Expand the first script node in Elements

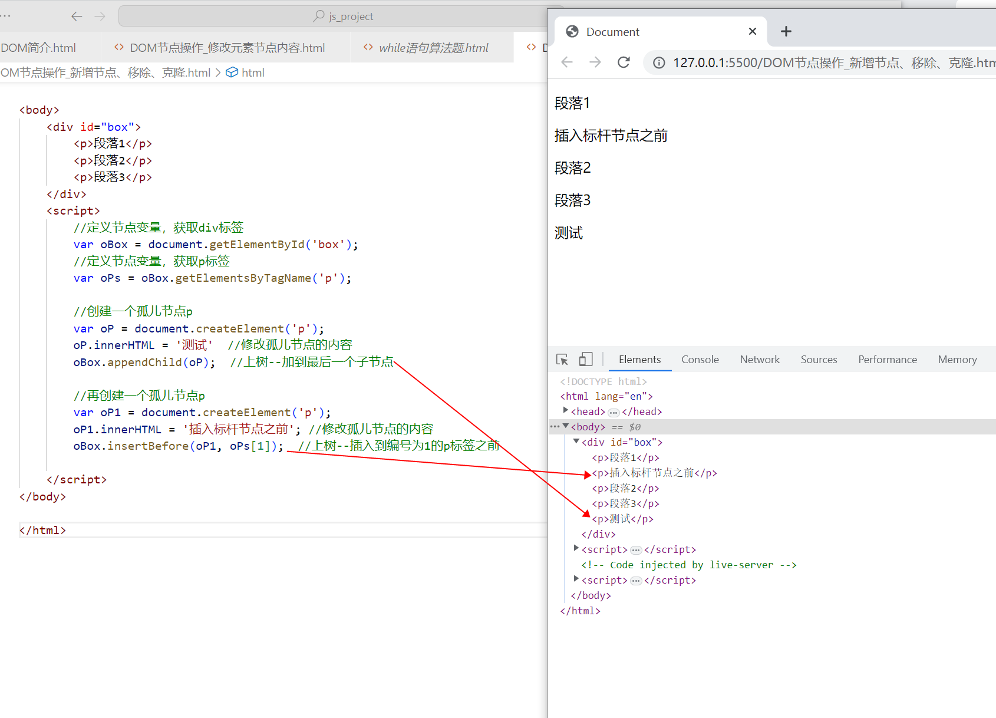(x=576, y=549)
